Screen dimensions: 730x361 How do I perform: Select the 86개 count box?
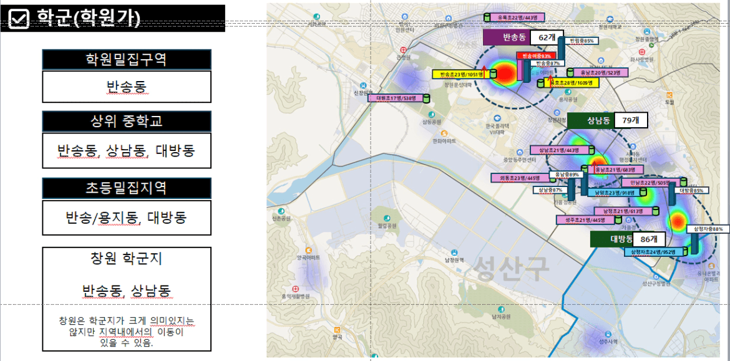pos(648,239)
